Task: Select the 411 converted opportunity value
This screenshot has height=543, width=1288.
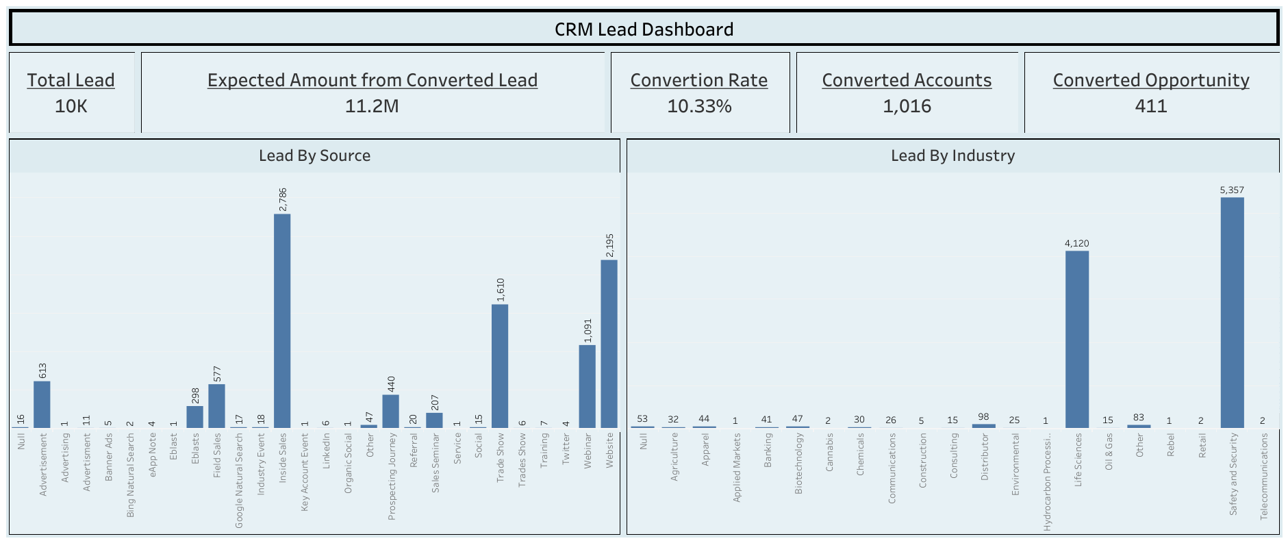Action: [1151, 106]
